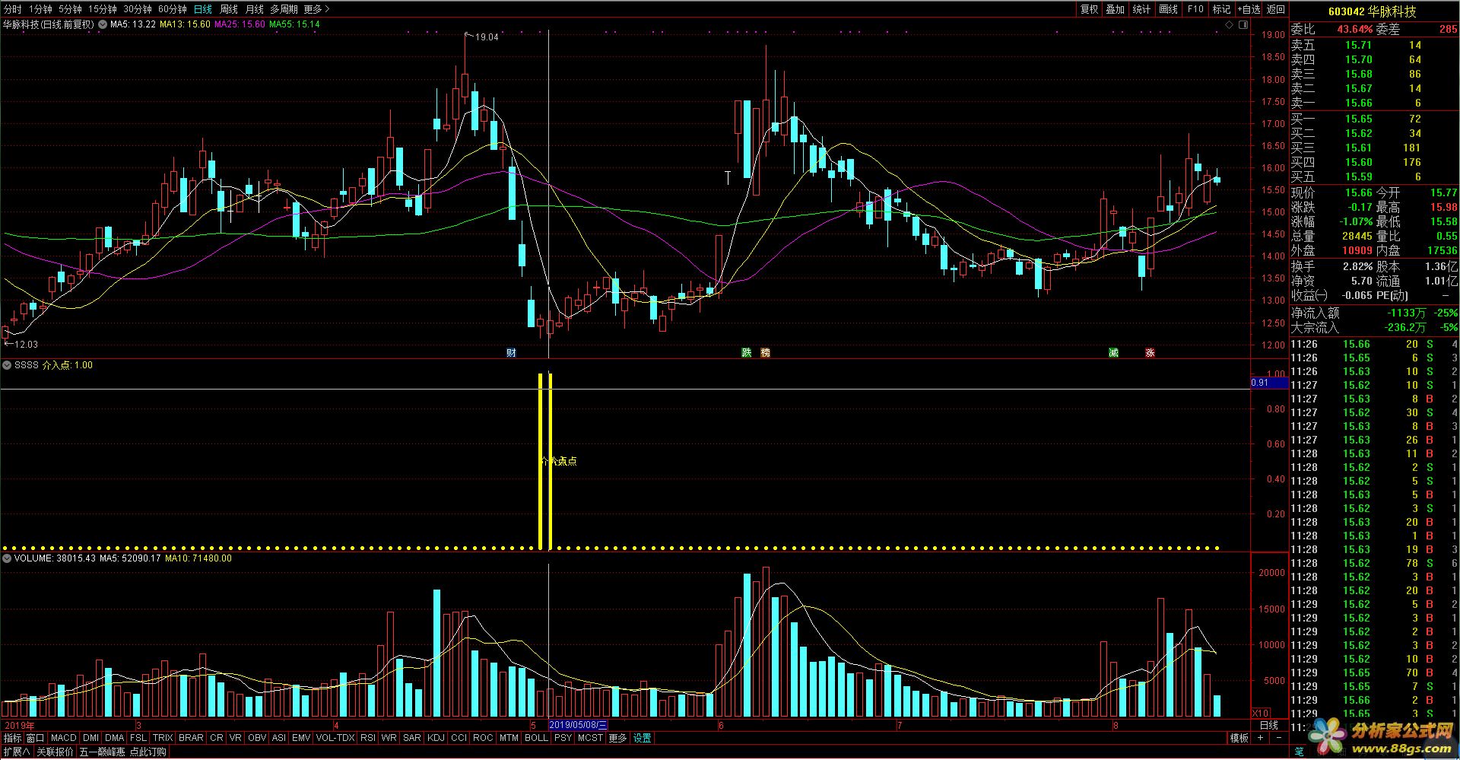Click the X10 volume scale box
1460x760 pixels.
coord(1260,714)
